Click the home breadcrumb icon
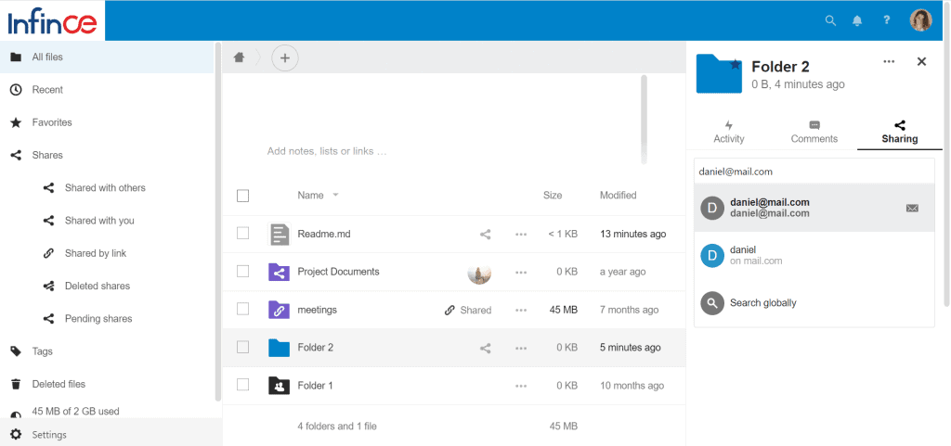The width and height of the screenshot is (951, 446). [239, 57]
